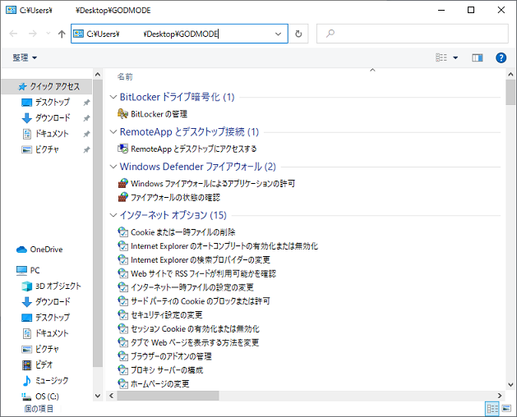Click file list vertical scroll down arrow
The width and height of the screenshot is (517, 417).
pos(510,384)
